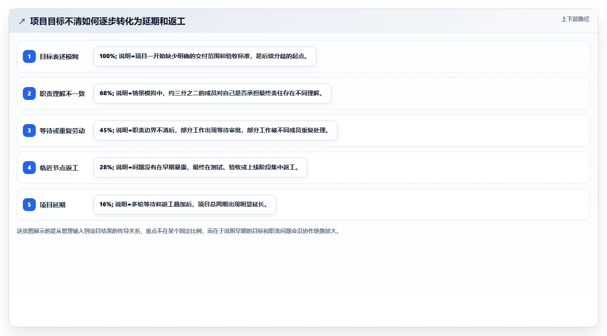Viewport: 607px width, 336px height.
Task: Open the 45% description box
Action: click(x=216, y=131)
